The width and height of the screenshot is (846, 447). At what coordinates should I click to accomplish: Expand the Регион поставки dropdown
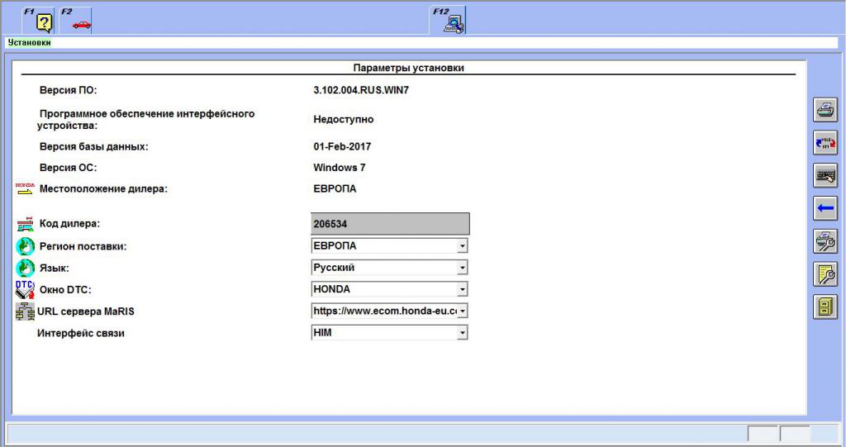(462, 246)
